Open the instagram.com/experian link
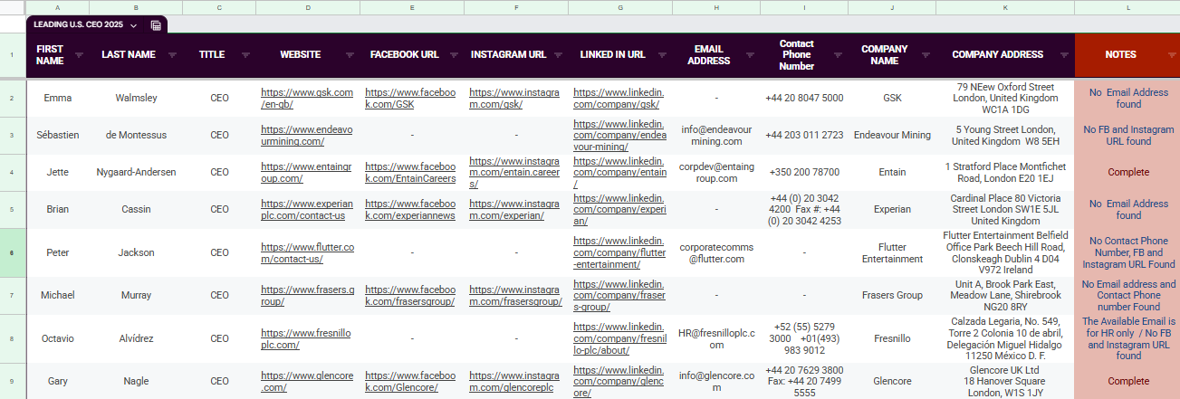The height and width of the screenshot is (399, 1180). pos(514,209)
